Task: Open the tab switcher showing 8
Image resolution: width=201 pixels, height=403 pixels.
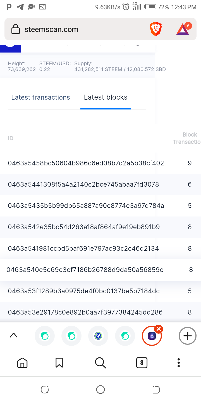Action: tap(142, 363)
